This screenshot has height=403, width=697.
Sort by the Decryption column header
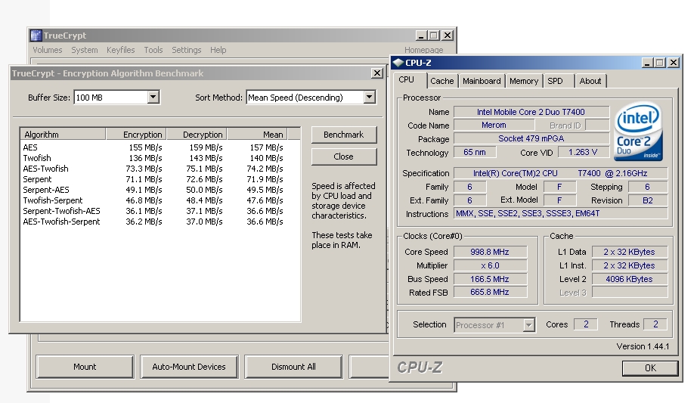197,135
